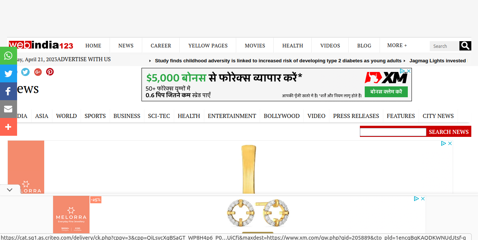Image resolution: width=478 pixels, height=240 pixels.
Task: Click the webindia123 logo
Action: 41,45
